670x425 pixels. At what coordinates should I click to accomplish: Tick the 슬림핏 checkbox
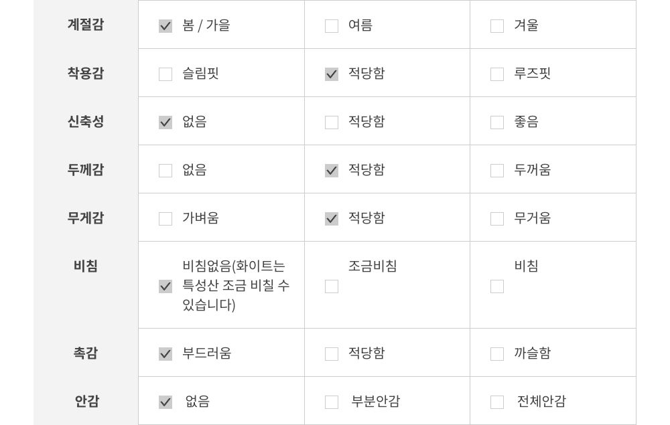tap(165, 74)
